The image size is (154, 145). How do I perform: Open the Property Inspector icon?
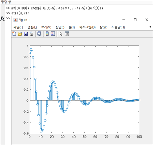[67, 34]
